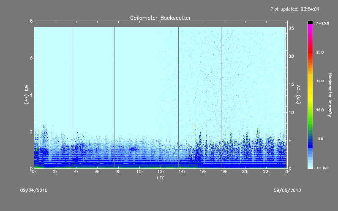Click the 10 kft tick label

point(292,112)
